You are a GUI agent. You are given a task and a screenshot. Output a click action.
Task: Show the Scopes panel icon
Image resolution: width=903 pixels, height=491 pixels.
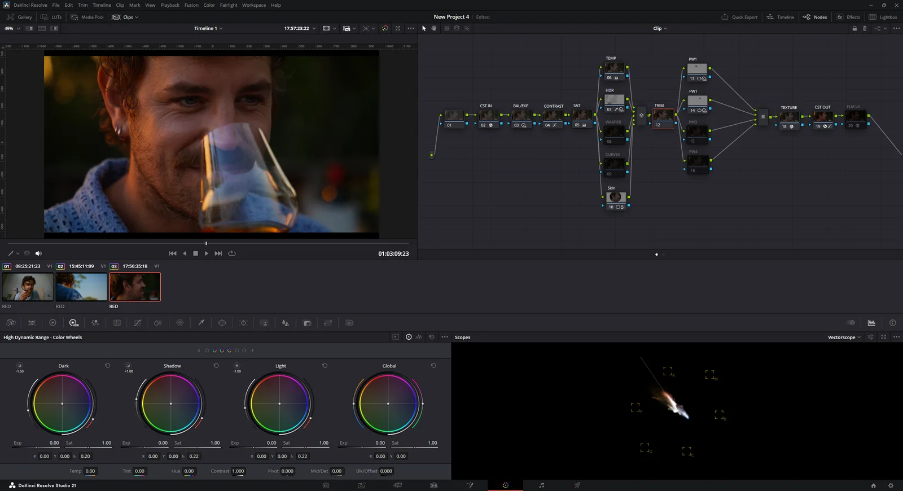871,323
